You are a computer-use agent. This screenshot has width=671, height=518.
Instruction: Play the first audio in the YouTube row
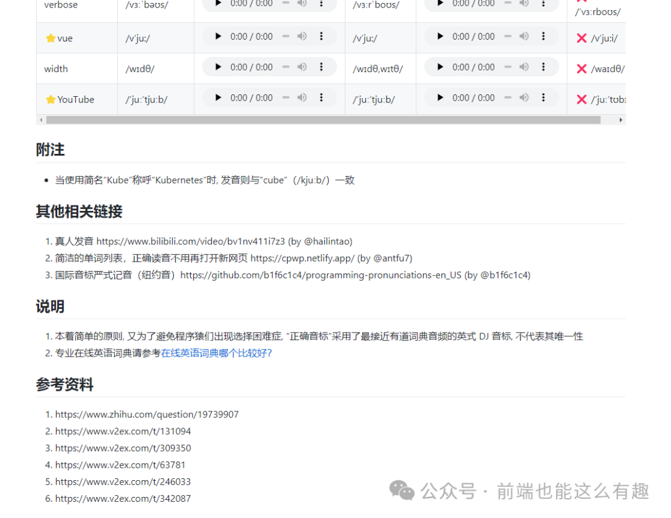(218, 98)
